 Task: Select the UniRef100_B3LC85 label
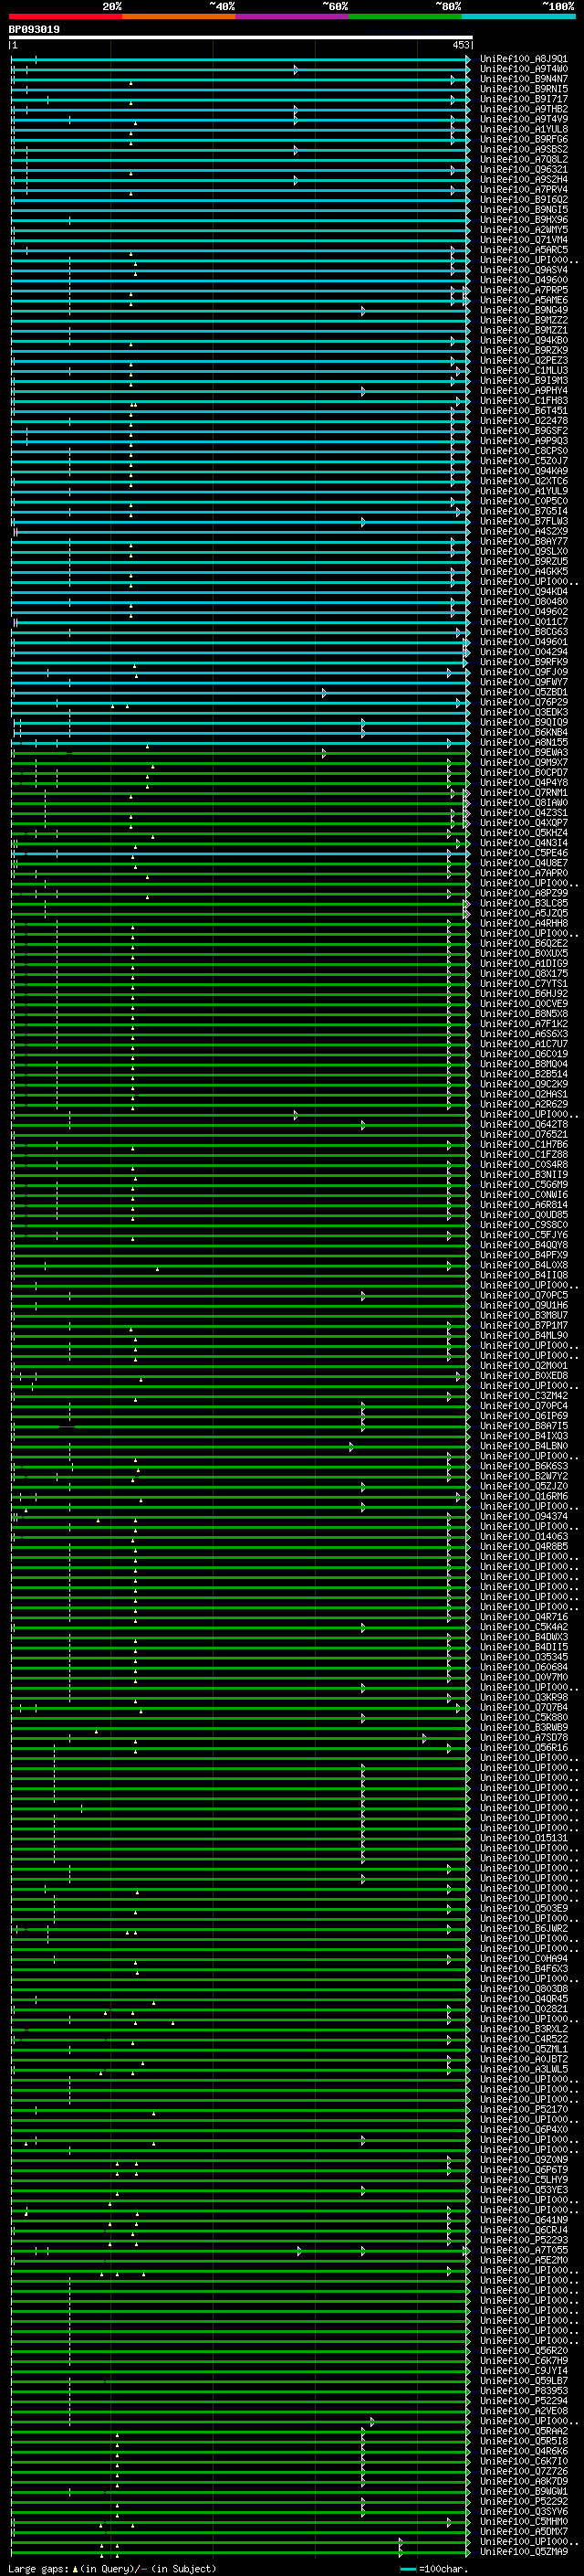point(524,903)
